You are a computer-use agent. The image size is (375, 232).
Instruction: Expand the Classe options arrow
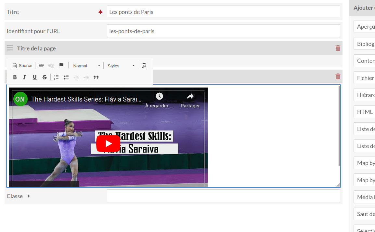(x=29, y=196)
